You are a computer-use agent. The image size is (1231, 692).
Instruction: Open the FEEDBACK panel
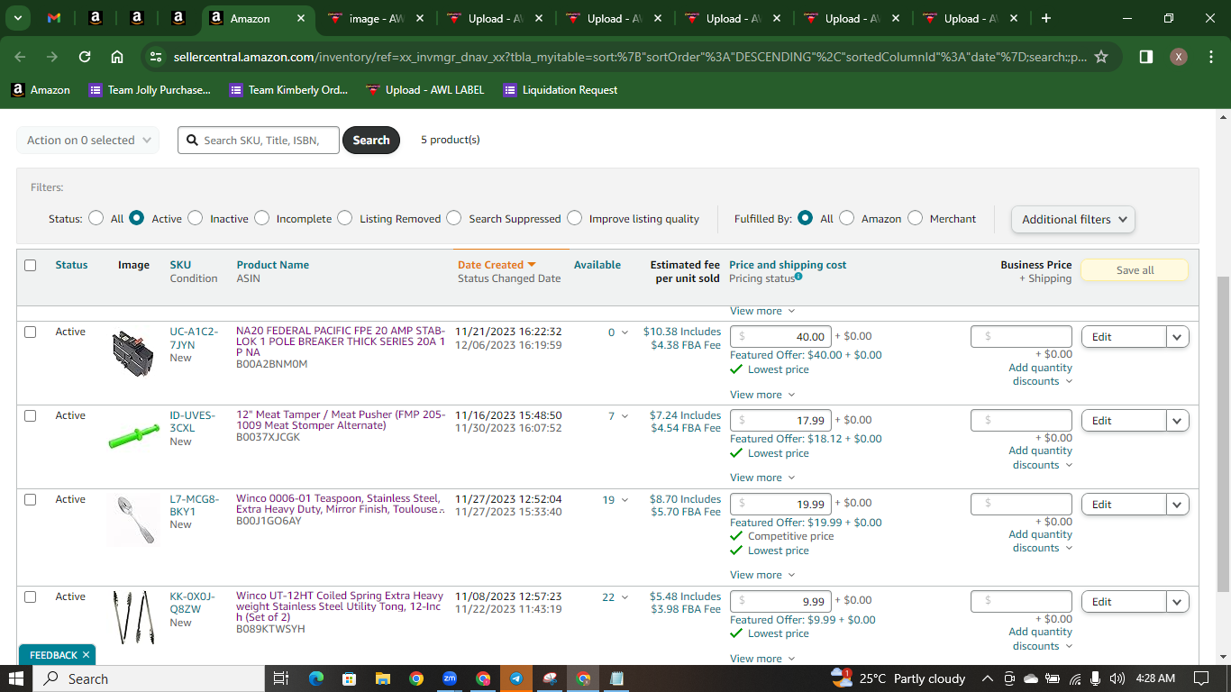(x=53, y=655)
